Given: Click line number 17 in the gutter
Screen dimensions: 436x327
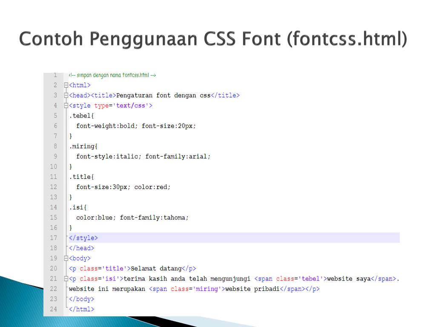Looking at the screenshot, I should 53,238.
